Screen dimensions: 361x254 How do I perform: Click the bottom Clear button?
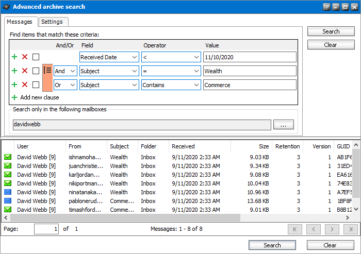[330, 245]
